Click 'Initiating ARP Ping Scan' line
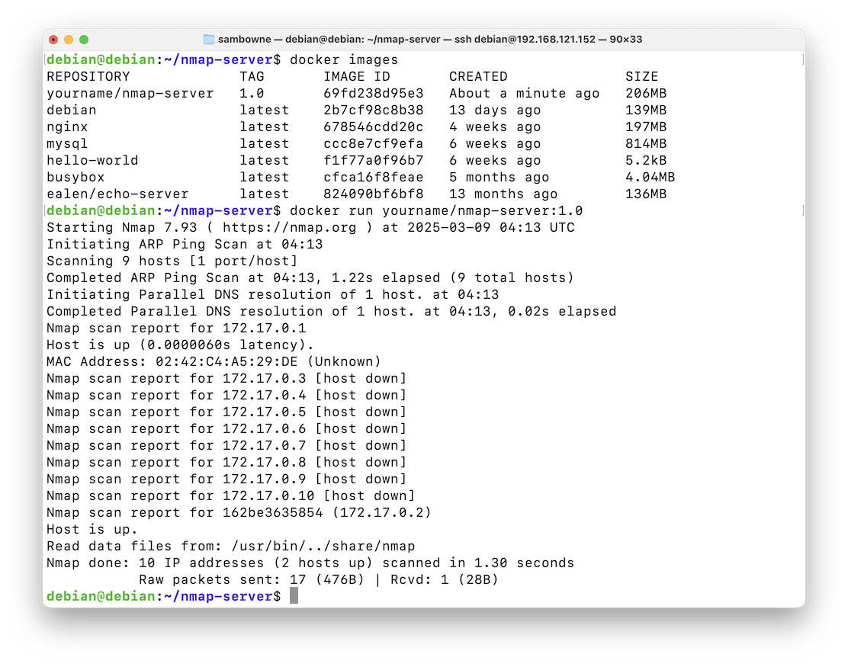The image size is (848, 664). click(185, 244)
